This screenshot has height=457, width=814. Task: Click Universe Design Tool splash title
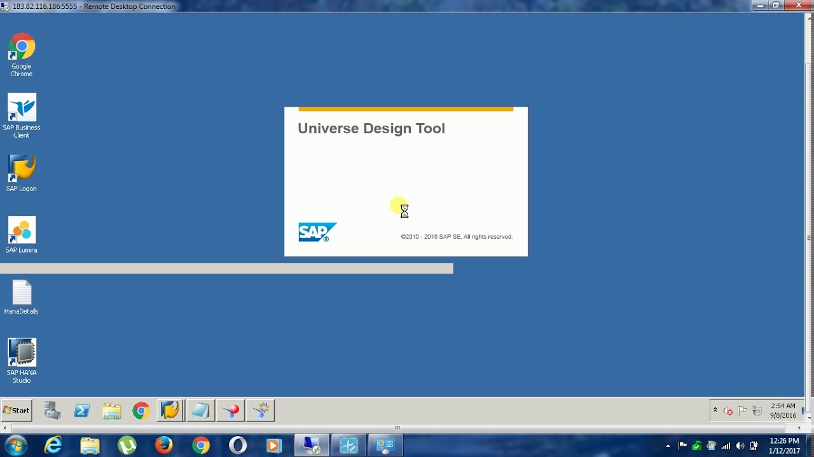(x=371, y=128)
